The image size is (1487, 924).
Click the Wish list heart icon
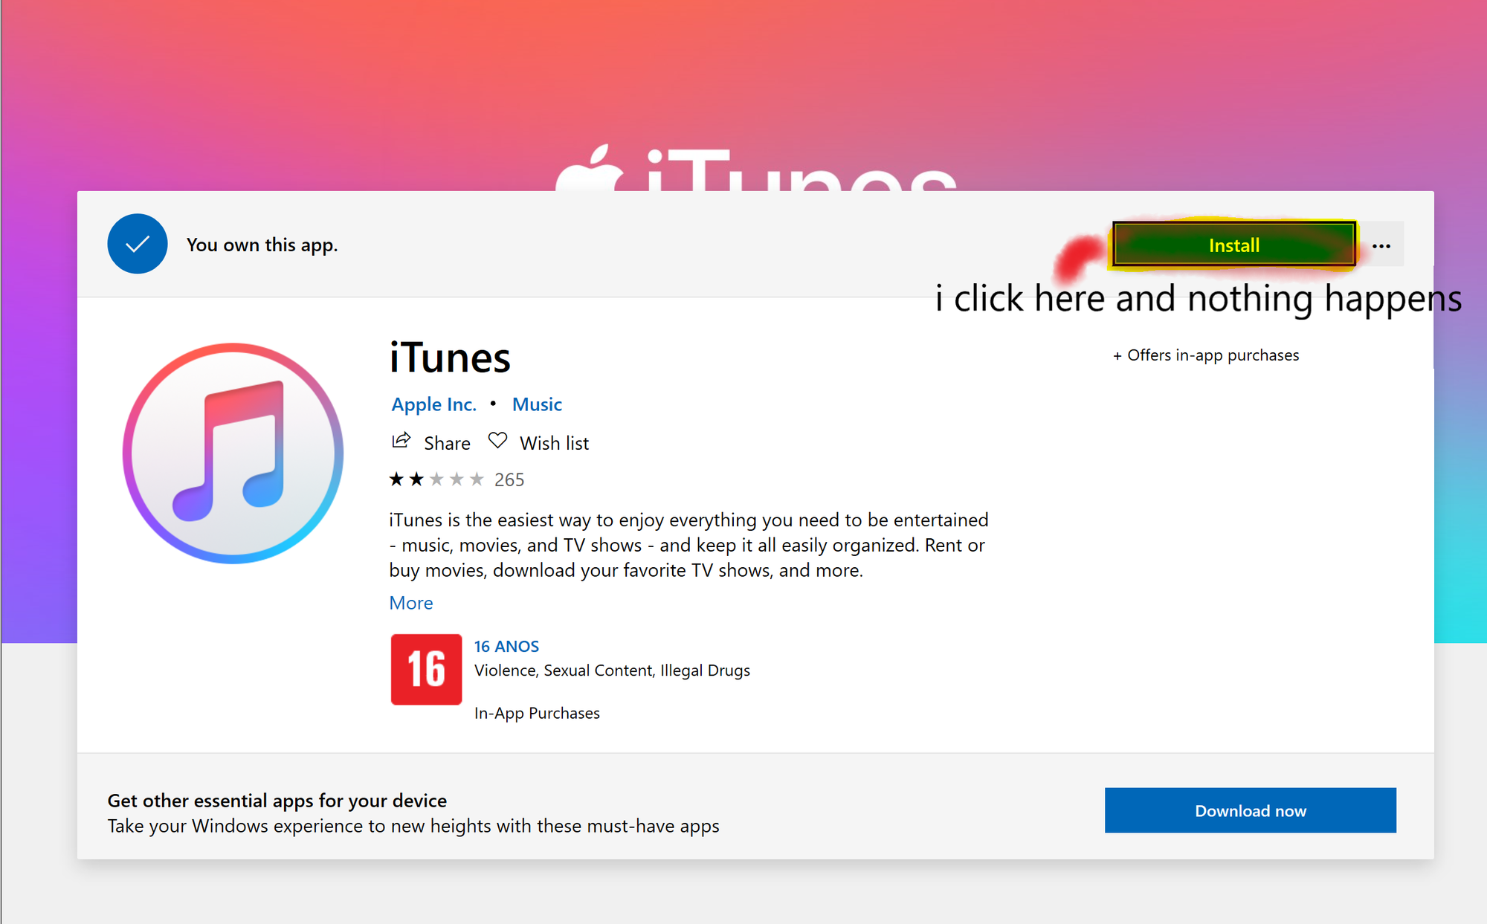(497, 441)
